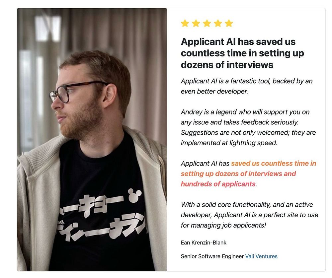Click the phrase 'implemented at lightning speed'
The width and height of the screenshot is (332, 278).
[x=229, y=143]
